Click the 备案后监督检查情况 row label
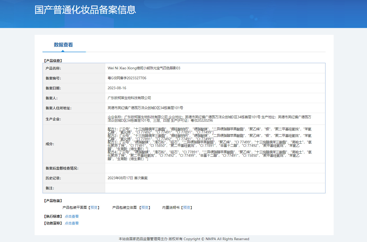 (62, 168)
